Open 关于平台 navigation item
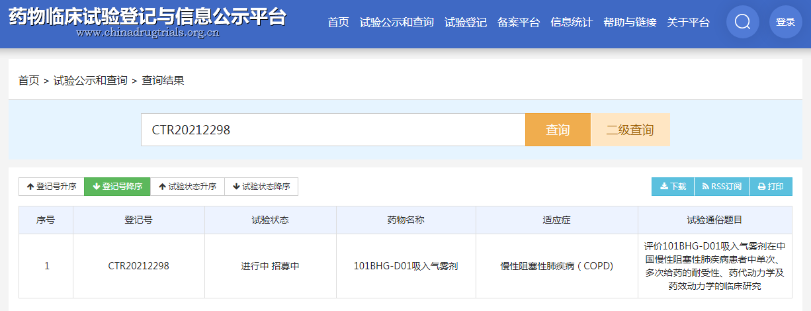 688,22
